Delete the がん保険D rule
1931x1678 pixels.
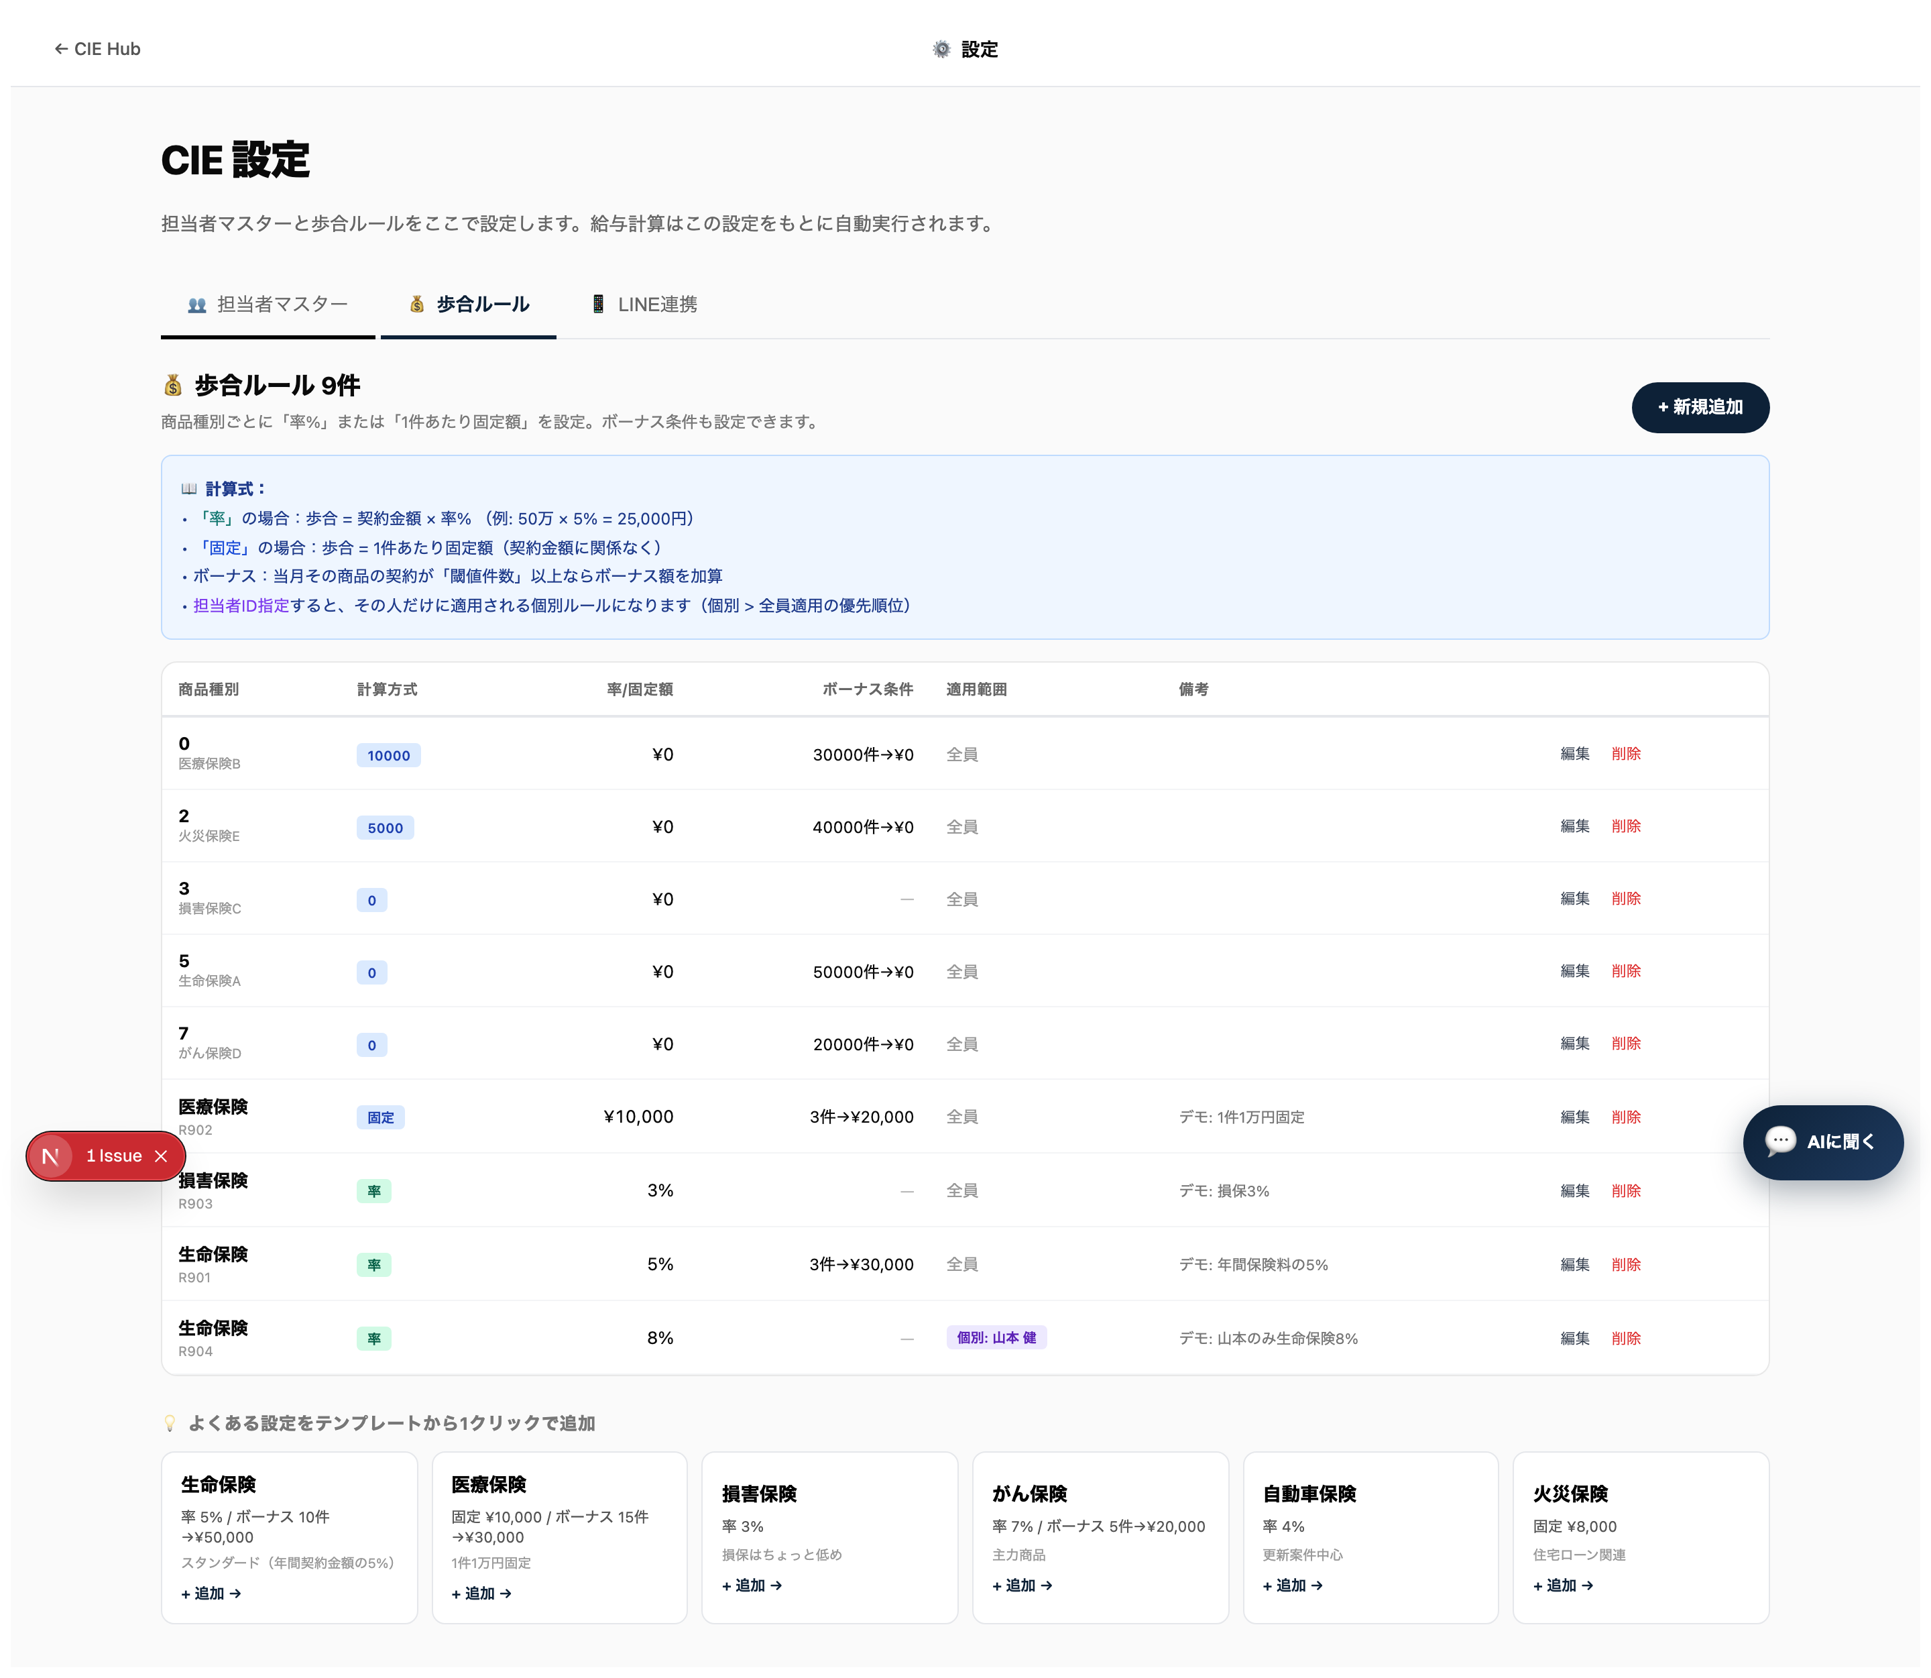pyautogui.click(x=1626, y=1043)
